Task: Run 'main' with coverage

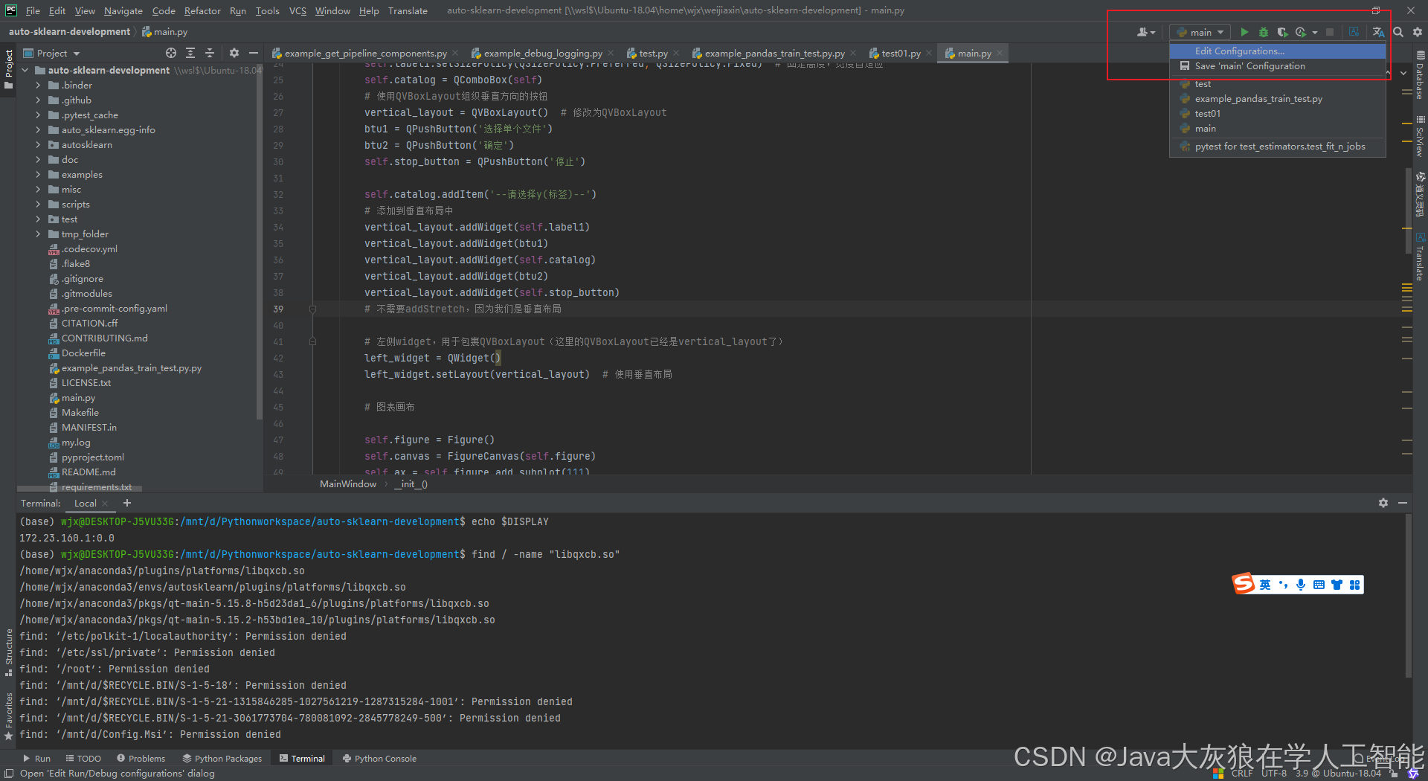Action: click(1281, 32)
